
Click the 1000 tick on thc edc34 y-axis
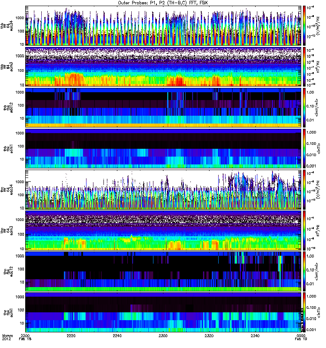coord(20,182)
